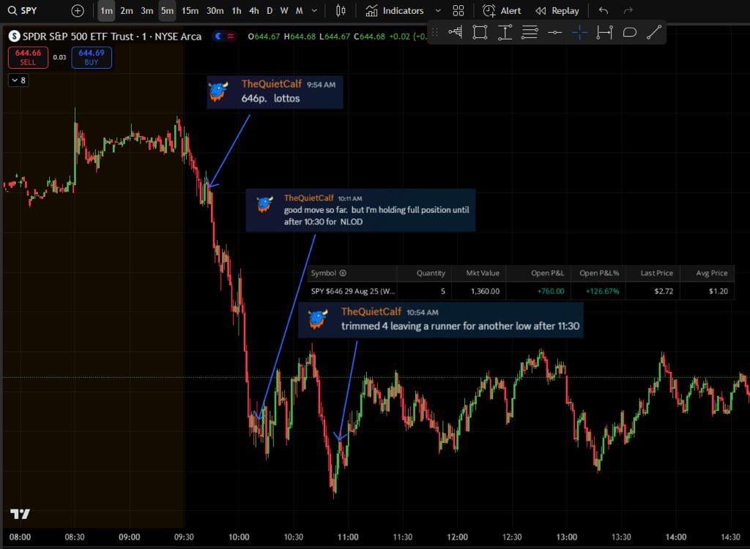This screenshot has width=750, height=549.
Task: Select the 1m timeframe
Action: (106, 10)
